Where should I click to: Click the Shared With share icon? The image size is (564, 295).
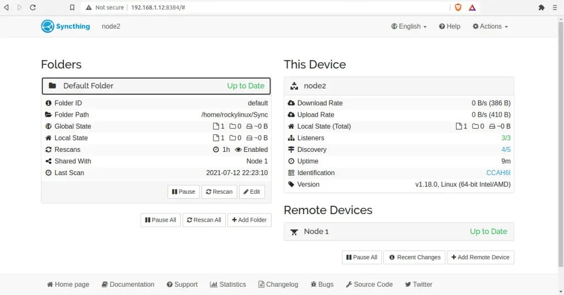[x=48, y=161]
